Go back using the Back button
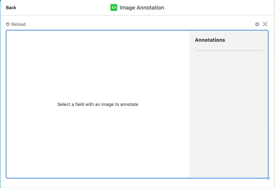The width and height of the screenshot is (275, 188). (x=11, y=8)
